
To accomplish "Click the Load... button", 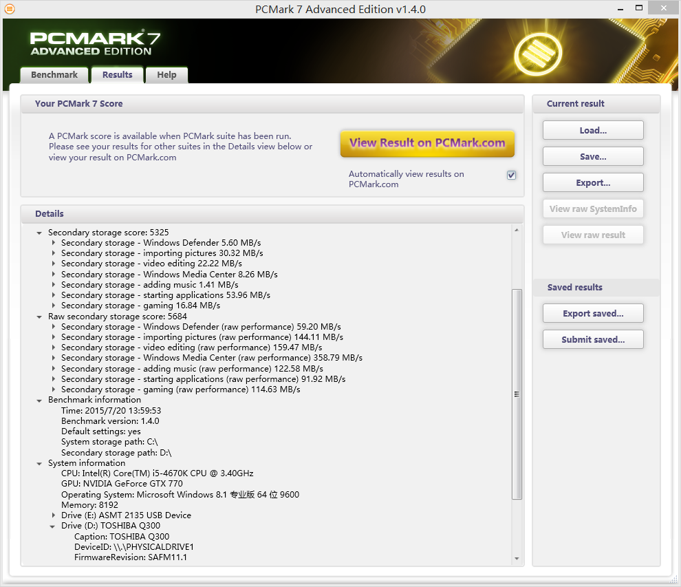I will pos(593,130).
